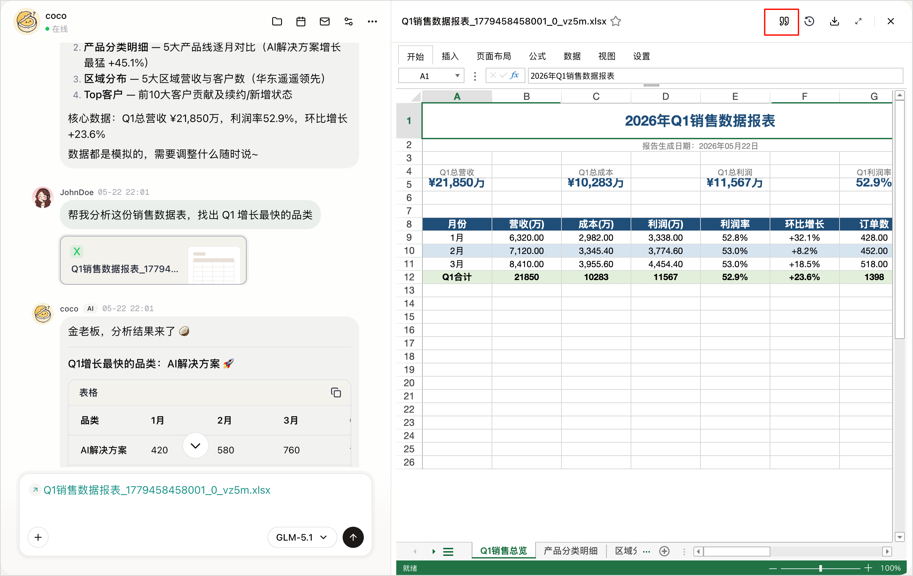Screen dimensions: 913x576
Task: Jump to latest message with chevron button
Action: click(x=195, y=445)
